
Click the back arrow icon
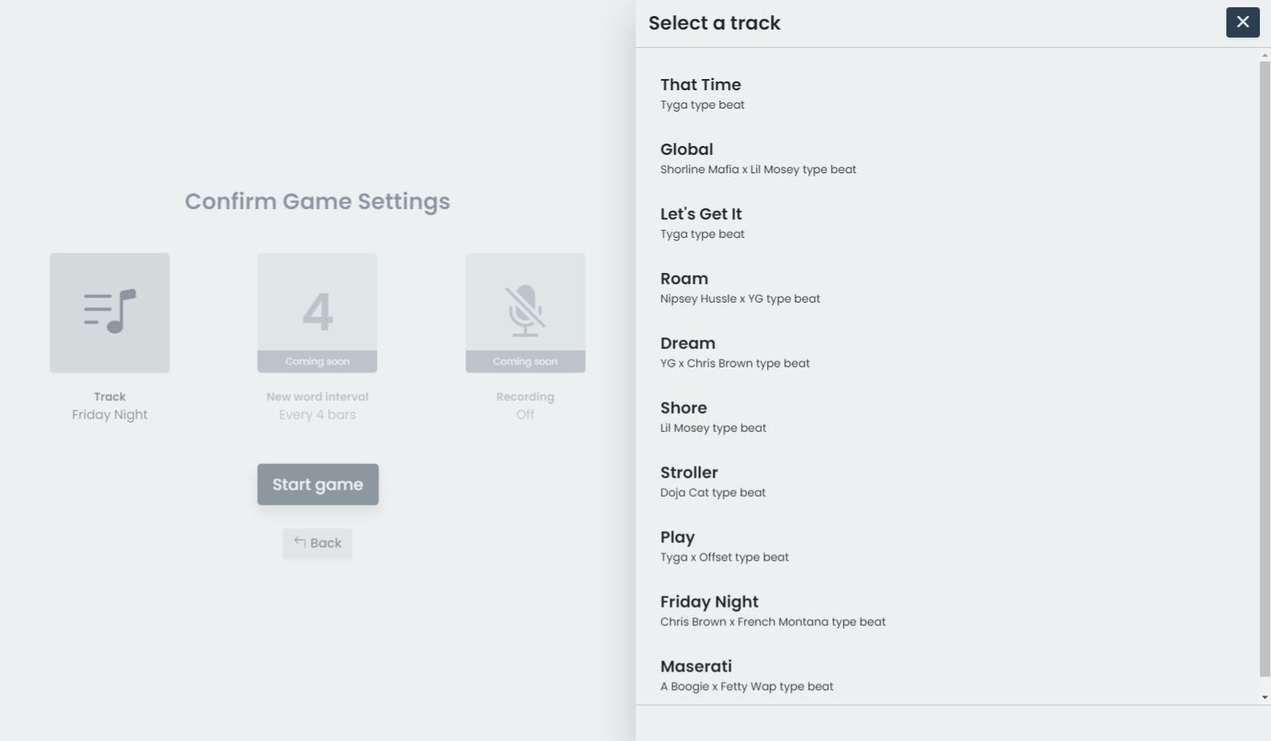tap(300, 542)
